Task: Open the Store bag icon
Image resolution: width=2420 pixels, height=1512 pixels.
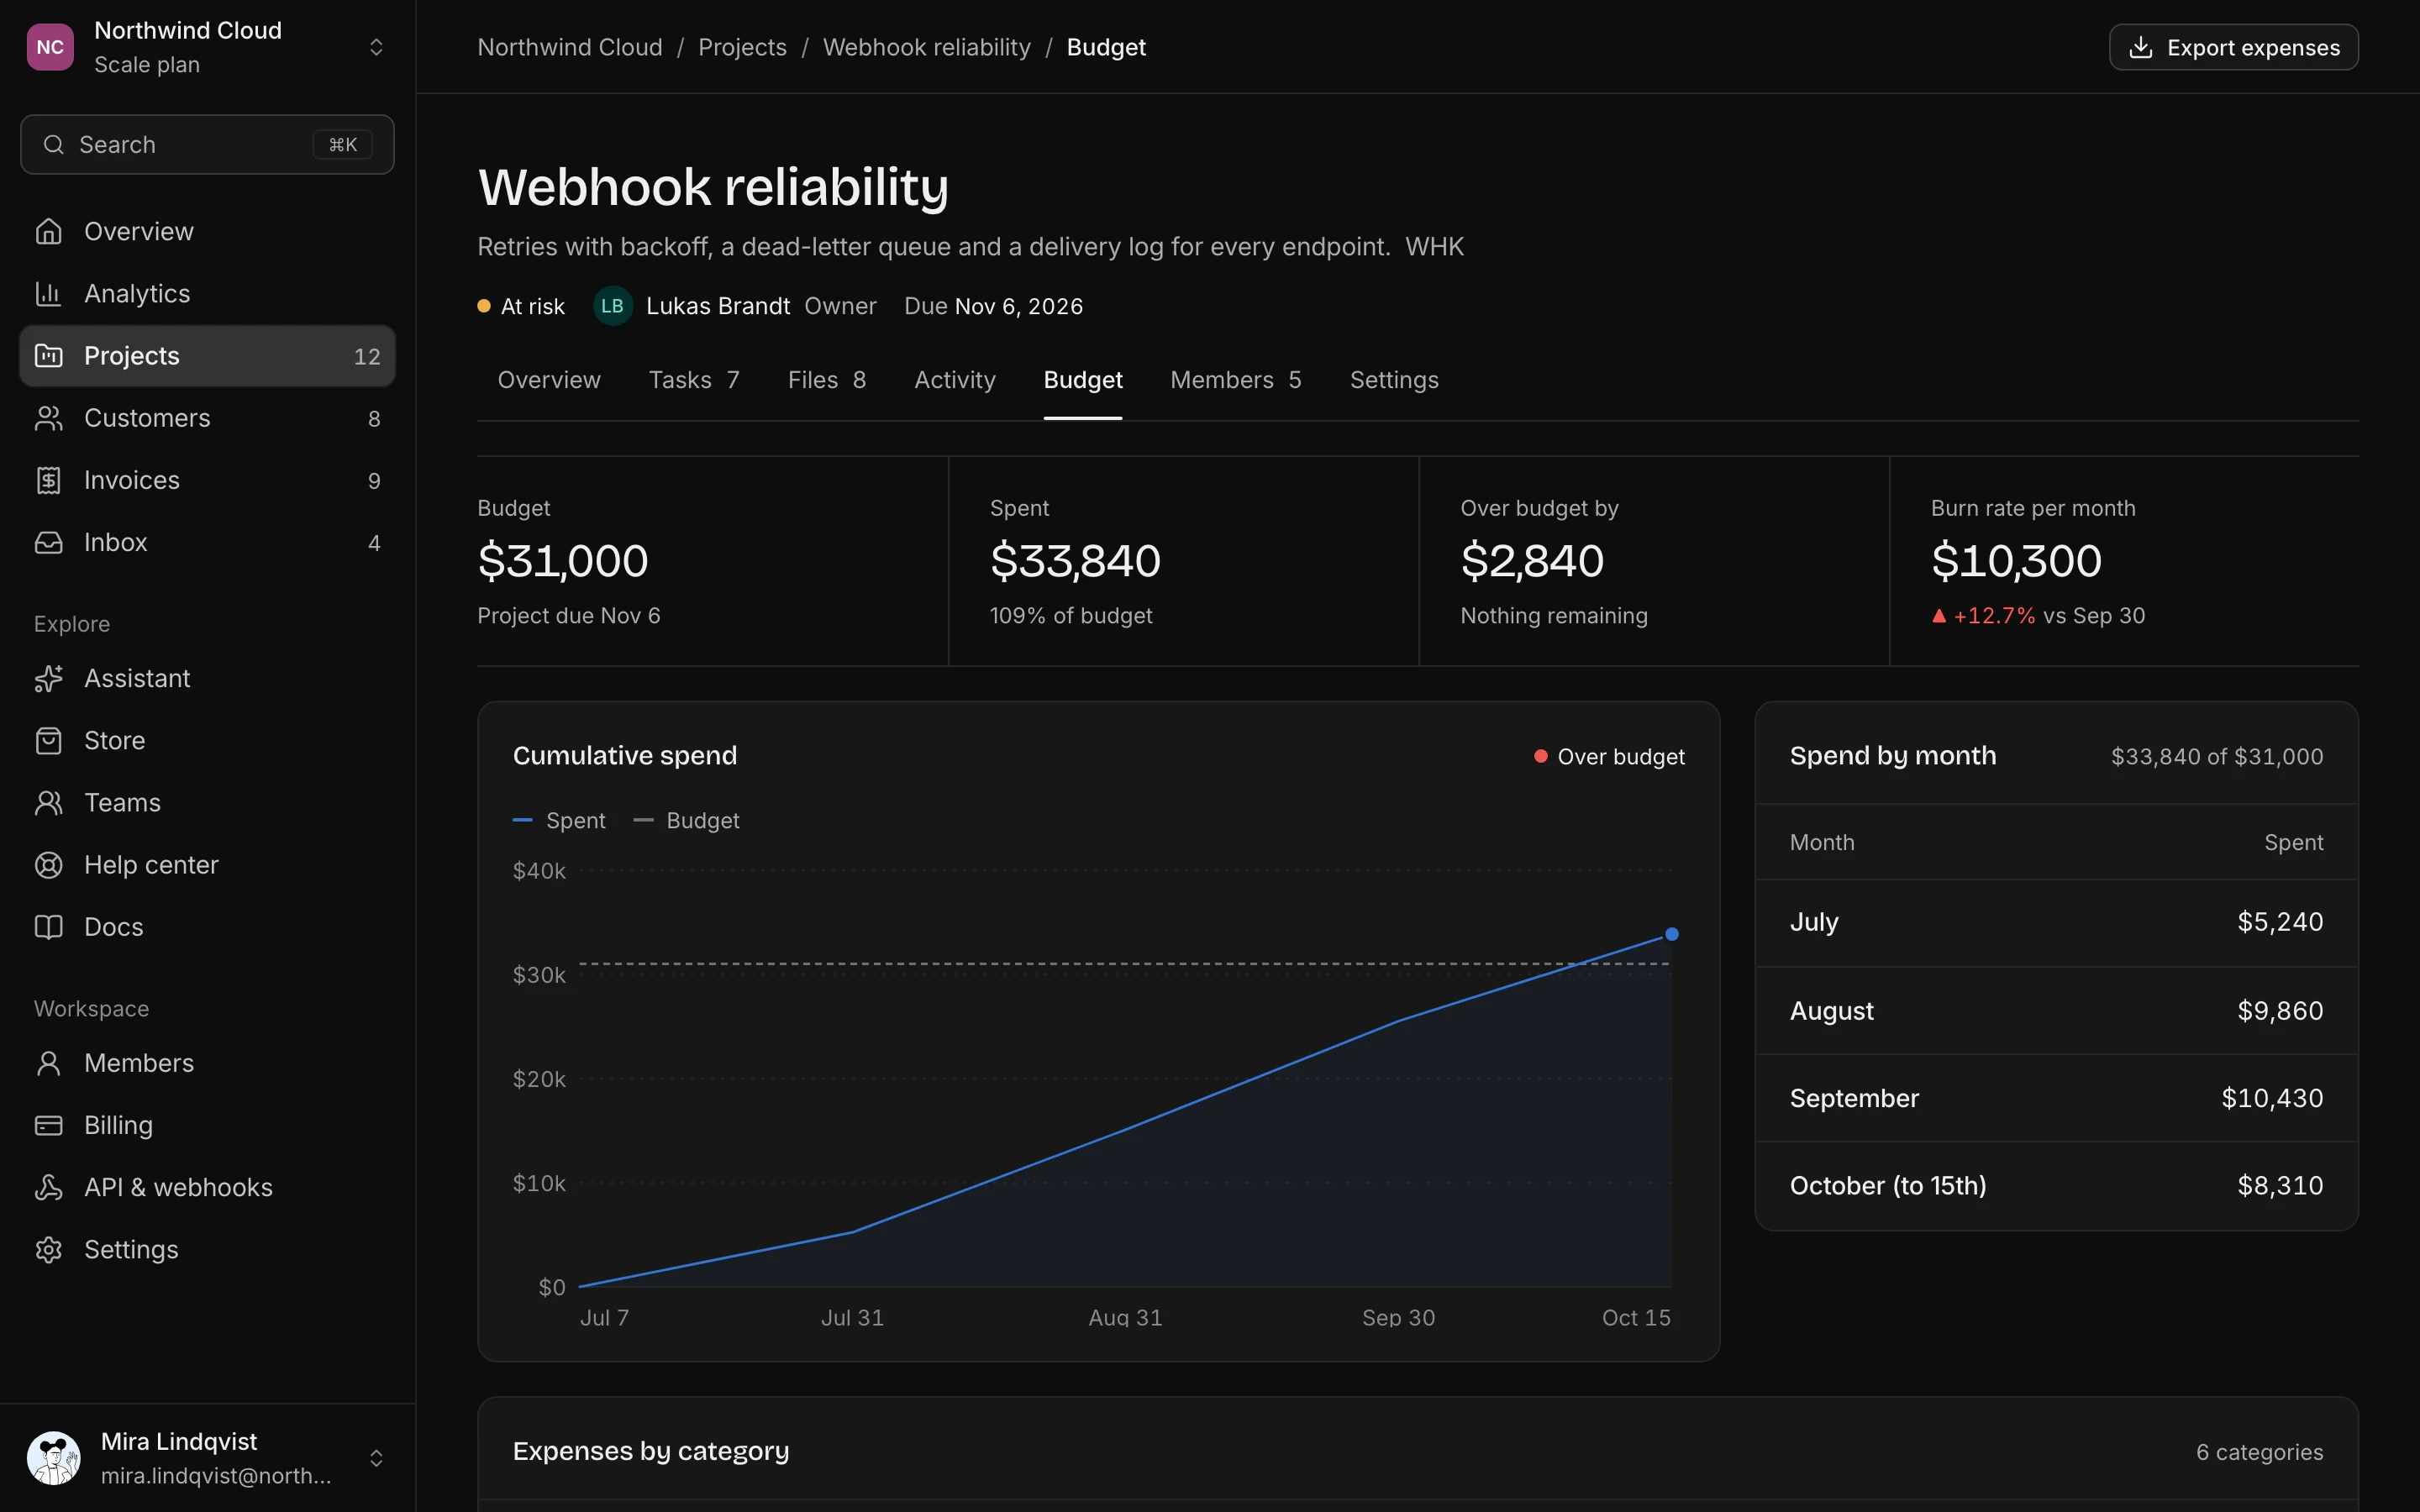Action: (48, 740)
